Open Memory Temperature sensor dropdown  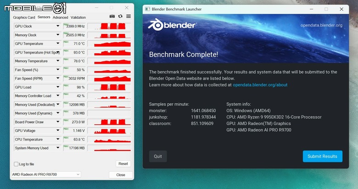click(x=58, y=61)
